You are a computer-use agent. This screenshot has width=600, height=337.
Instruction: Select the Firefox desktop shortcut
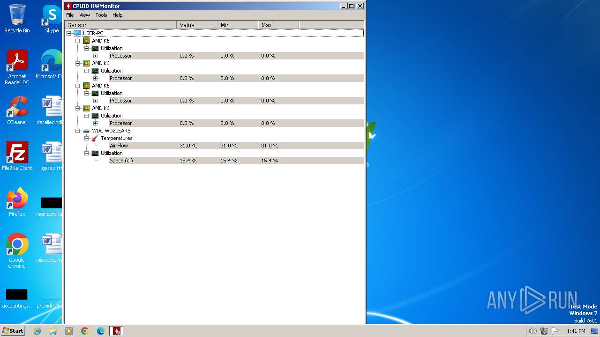17,202
